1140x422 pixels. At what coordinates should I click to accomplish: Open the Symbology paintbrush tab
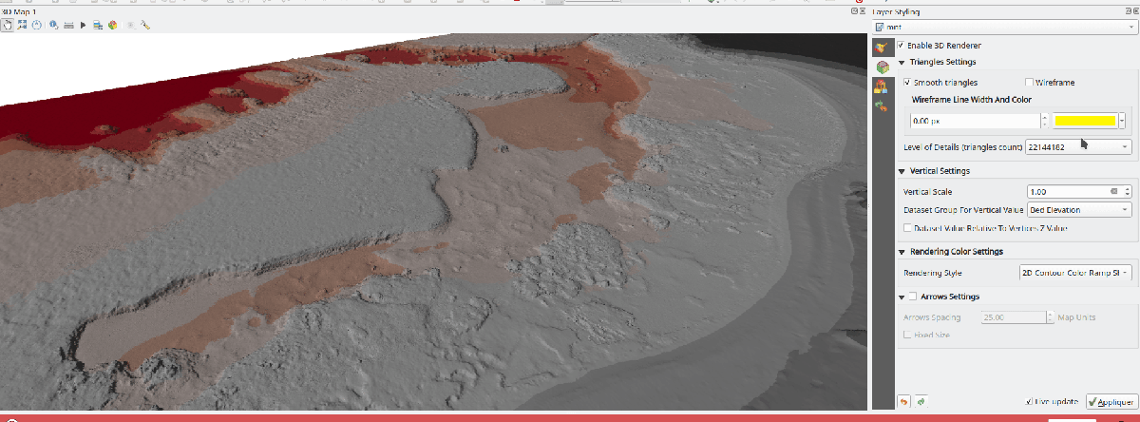click(x=882, y=47)
